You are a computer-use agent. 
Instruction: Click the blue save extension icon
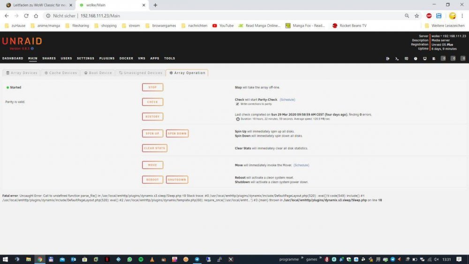pyautogui.click(x=439, y=16)
